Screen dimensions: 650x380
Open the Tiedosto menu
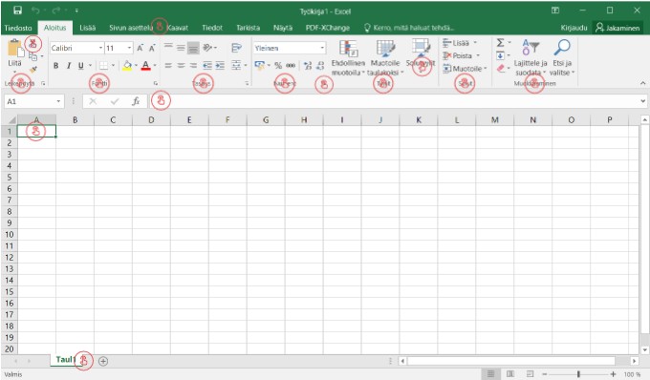(18, 28)
